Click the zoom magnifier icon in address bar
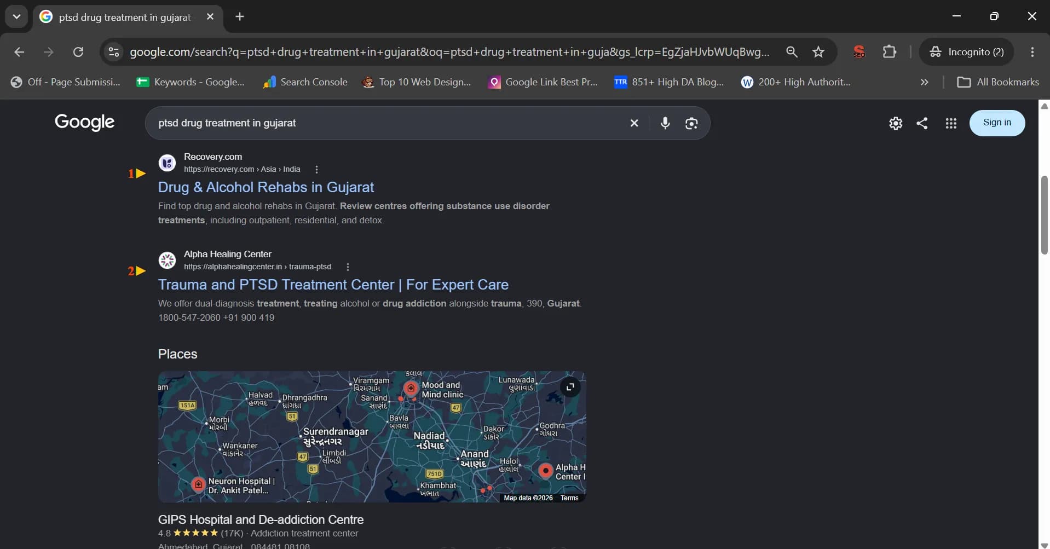Viewport: 1050px width, 549px height. click(x=792, y=52)
